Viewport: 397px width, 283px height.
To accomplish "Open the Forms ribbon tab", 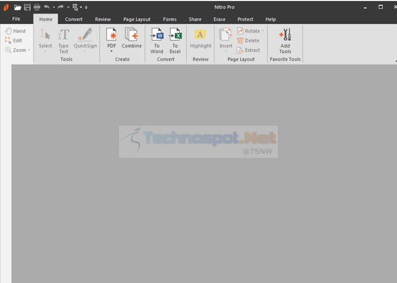I will point(170,19).
